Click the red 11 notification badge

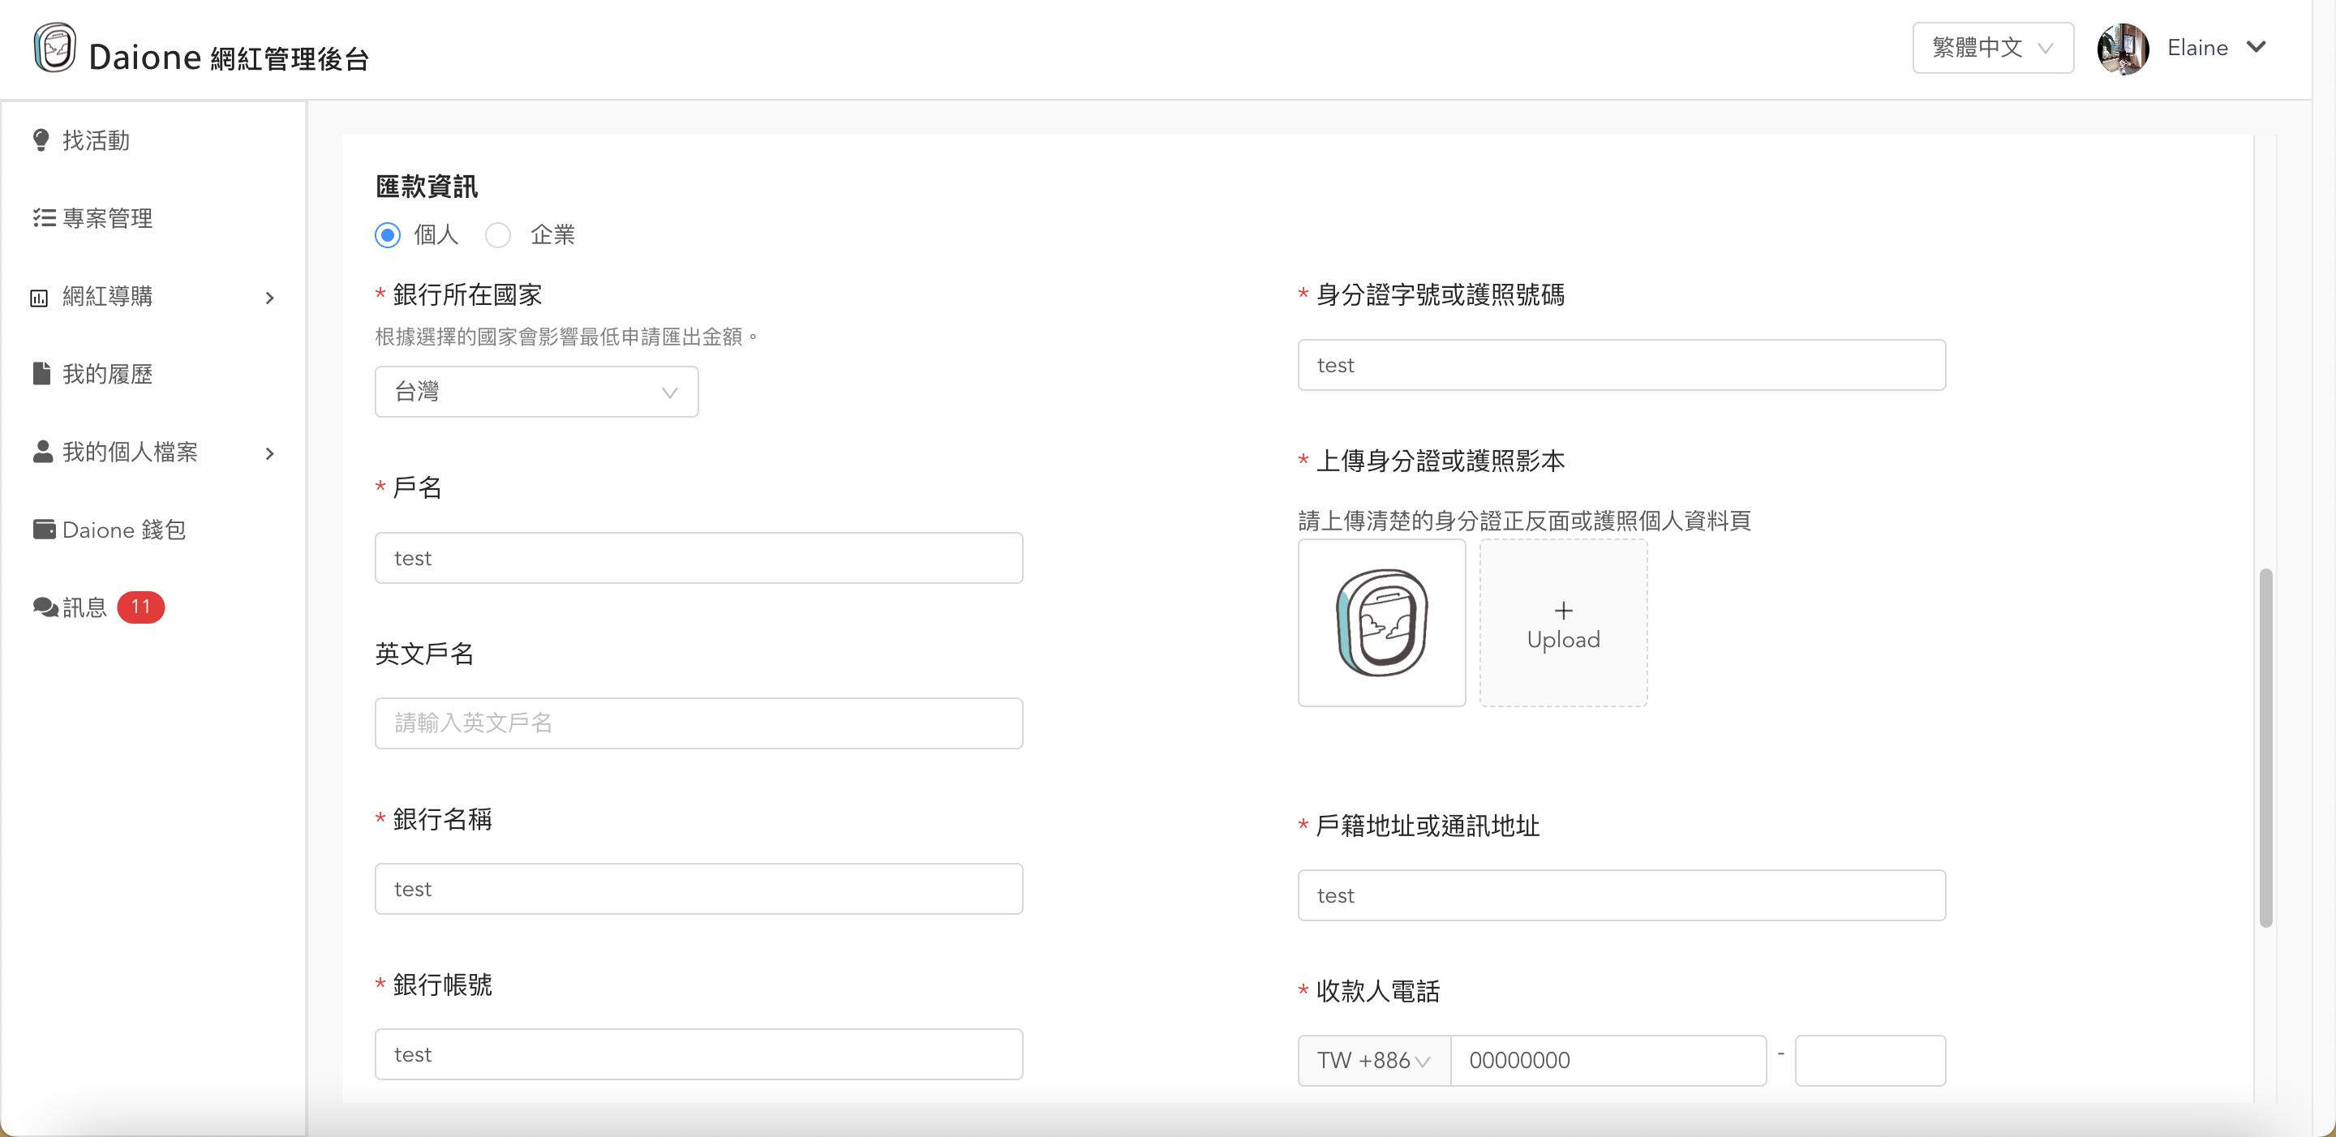pyautogui.click(x=140, y=607)
